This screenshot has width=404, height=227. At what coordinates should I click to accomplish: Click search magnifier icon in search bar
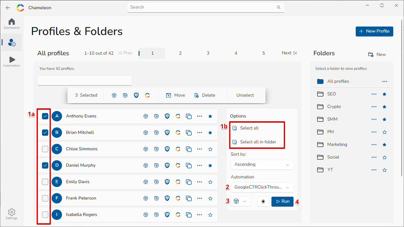(278, 7)
